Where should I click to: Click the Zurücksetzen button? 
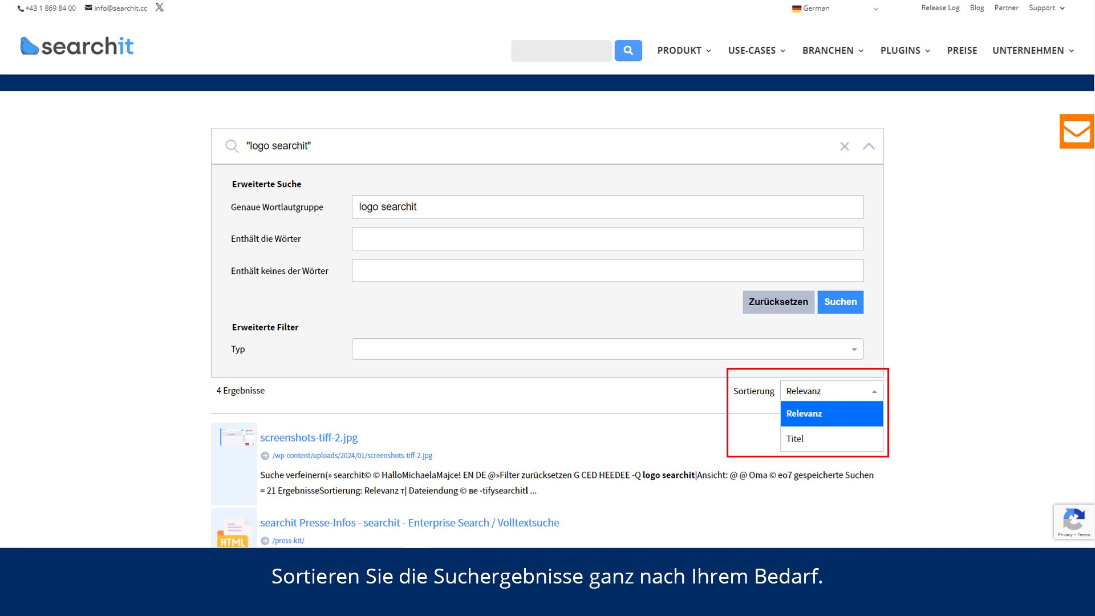tap(778, 302)
